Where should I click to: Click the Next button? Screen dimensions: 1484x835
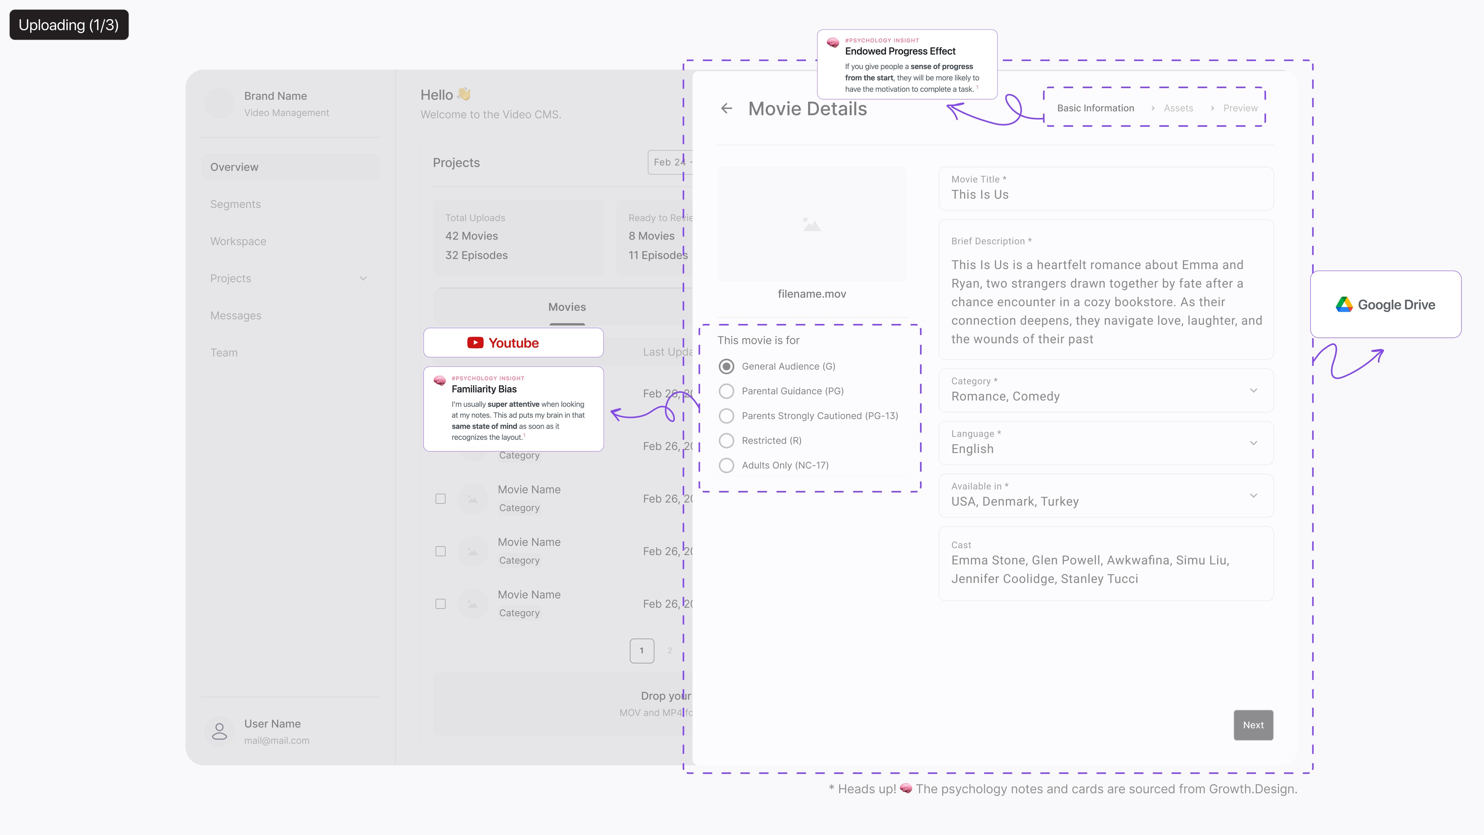coord(1253,725)
